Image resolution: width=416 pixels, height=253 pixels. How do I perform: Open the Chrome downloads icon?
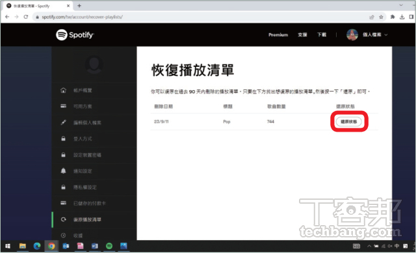402,17
